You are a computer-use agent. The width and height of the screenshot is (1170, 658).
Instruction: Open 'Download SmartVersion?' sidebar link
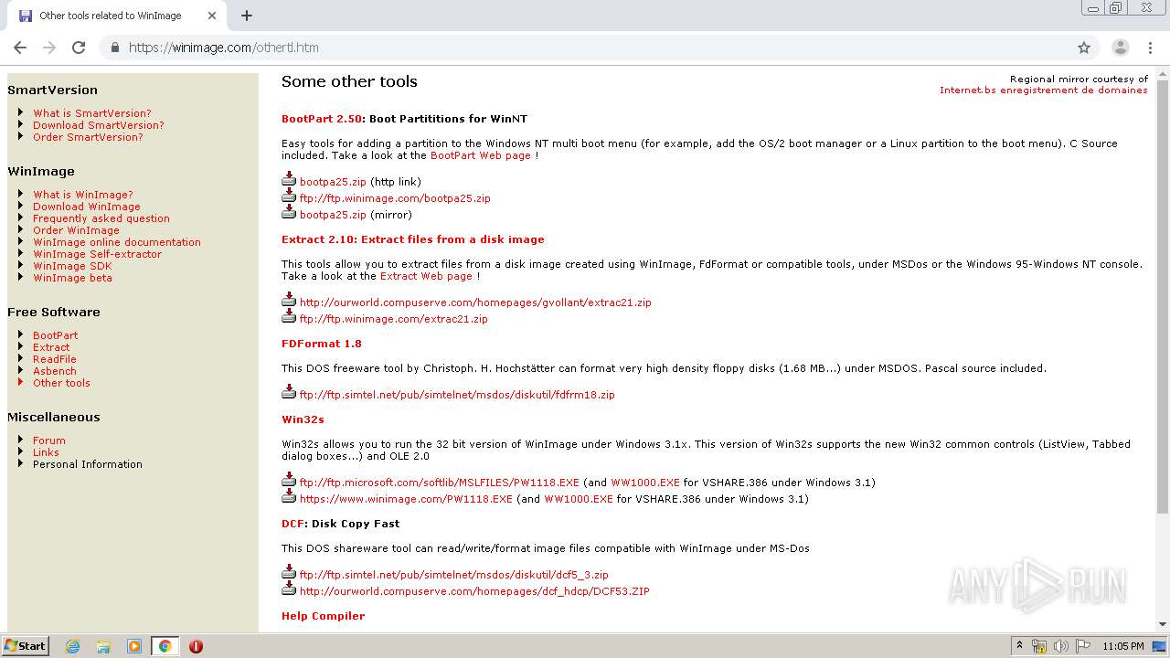99,125
